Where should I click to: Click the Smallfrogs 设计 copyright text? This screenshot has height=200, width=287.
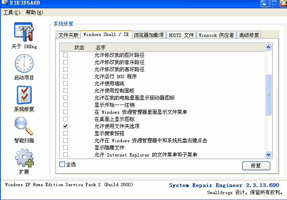pos(245,192)
